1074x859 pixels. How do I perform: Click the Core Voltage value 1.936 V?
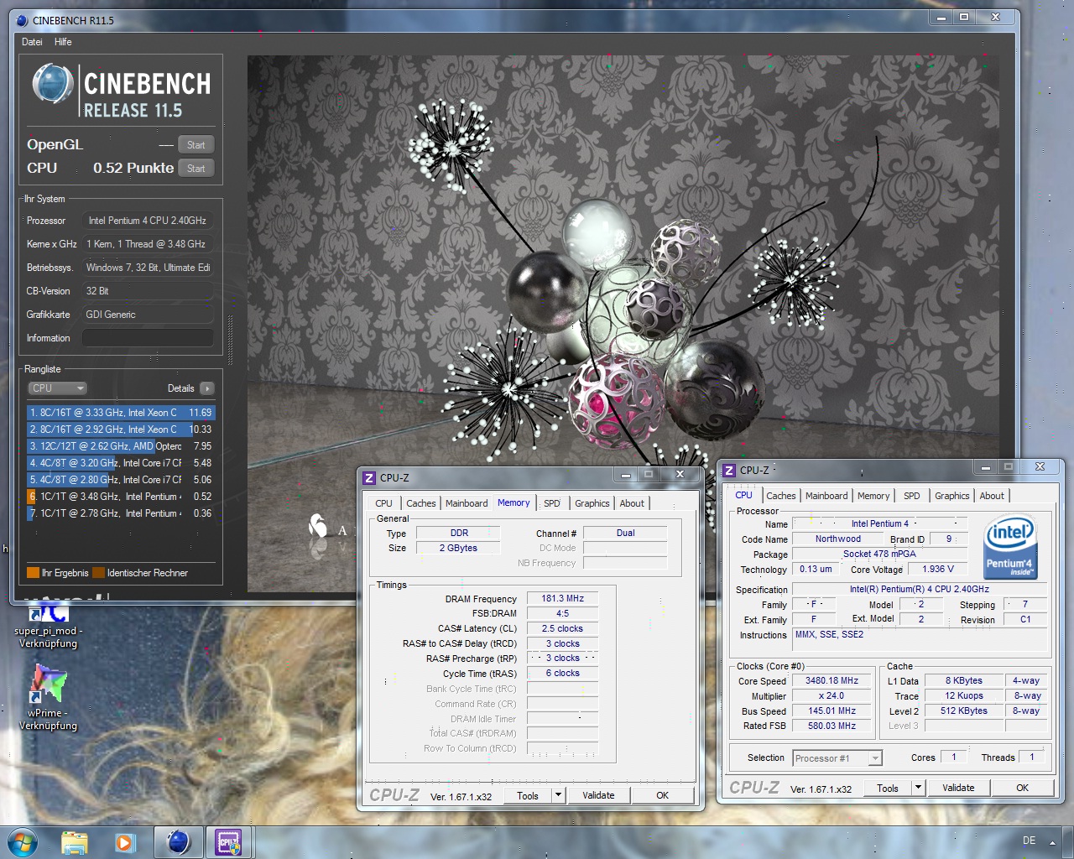(x=938, y=569)
